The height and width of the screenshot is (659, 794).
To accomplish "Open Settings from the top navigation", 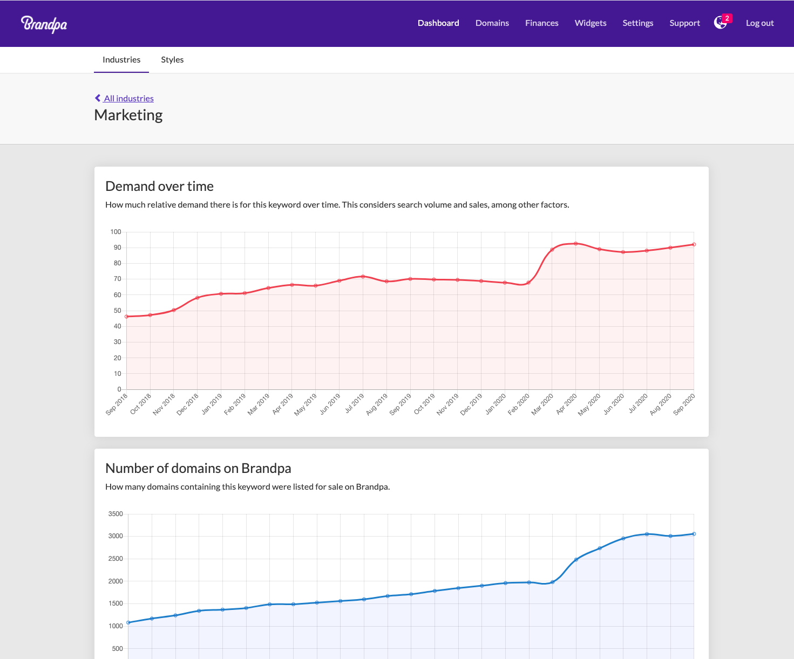I will tap(638, 23).
